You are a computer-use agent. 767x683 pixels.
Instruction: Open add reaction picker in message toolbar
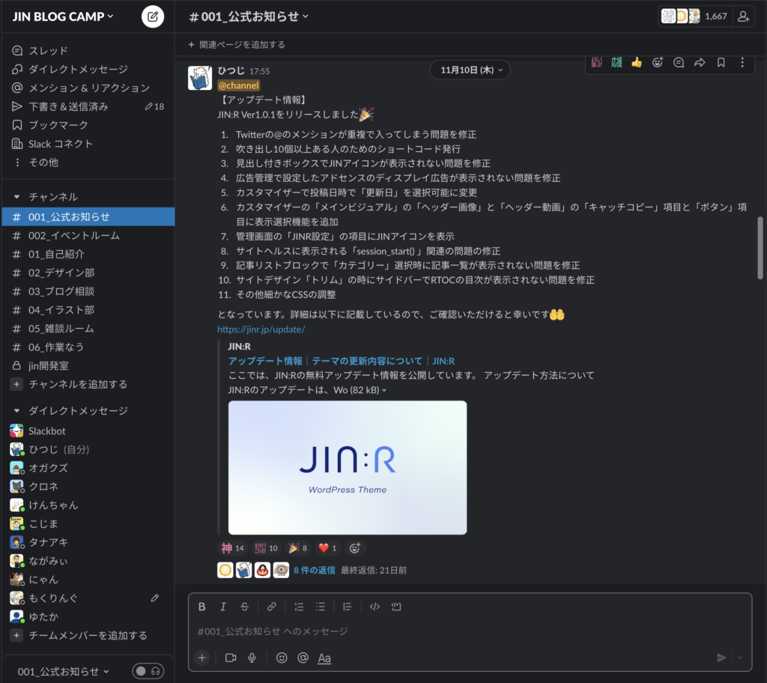tap(658, 63)
